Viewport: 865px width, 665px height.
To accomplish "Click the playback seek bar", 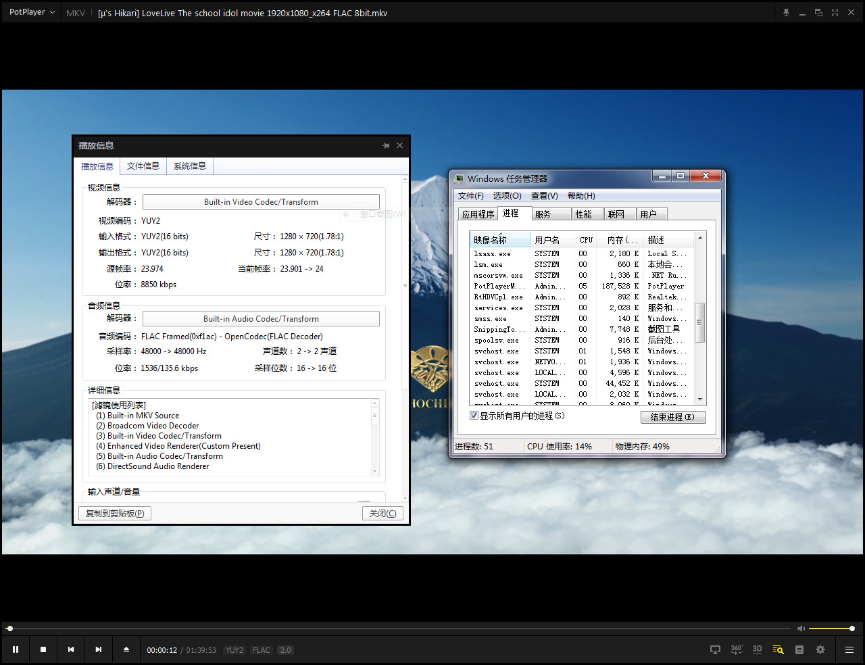I will [x=399, y=629].
